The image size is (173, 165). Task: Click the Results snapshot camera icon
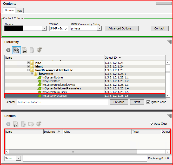coord(16,124)
